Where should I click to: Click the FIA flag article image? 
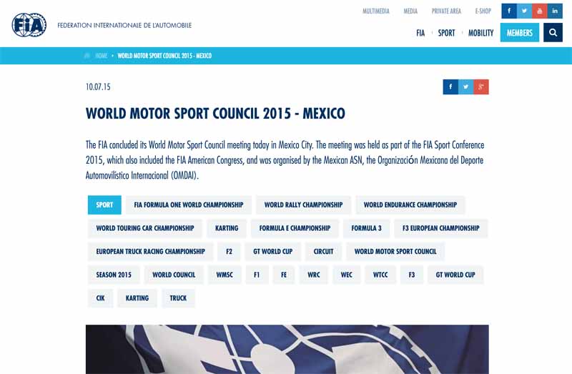tap(287, 349)
